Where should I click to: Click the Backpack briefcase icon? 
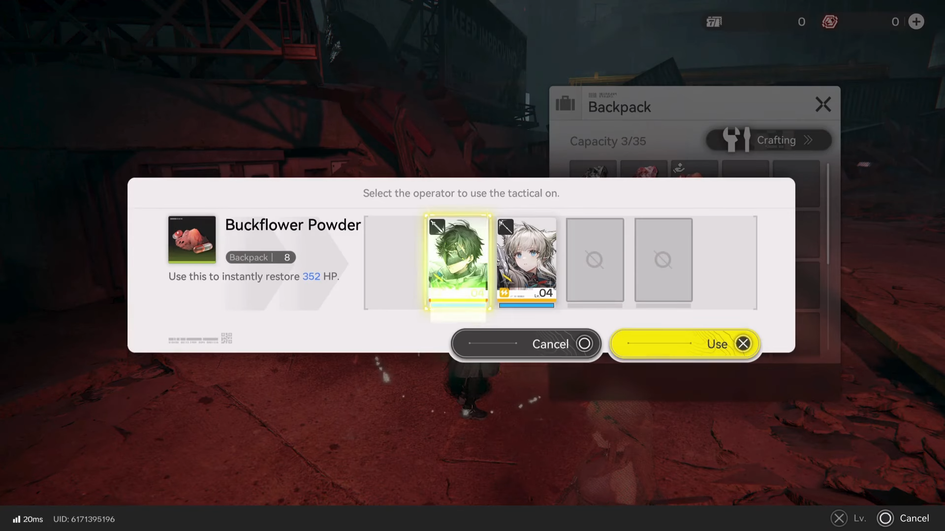(565, 104)
